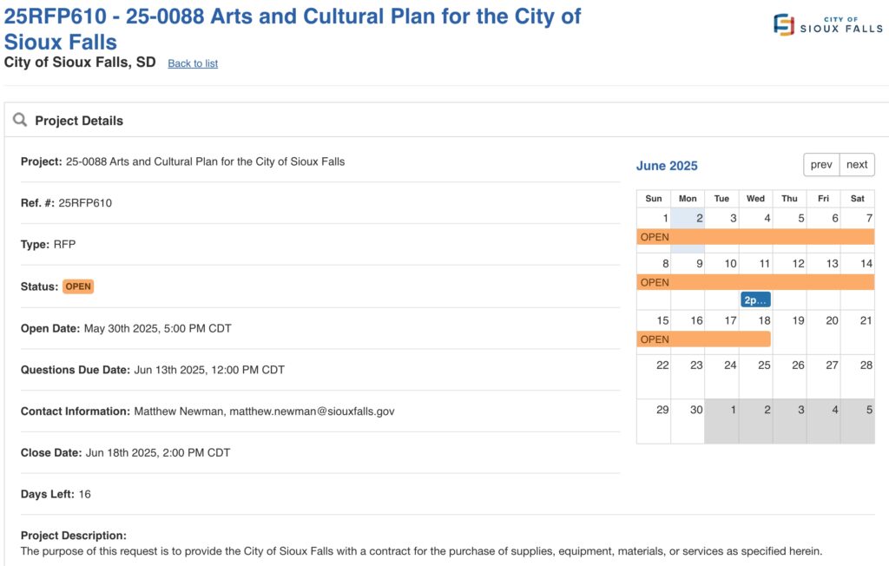Image resolution: width=889 pixels, height=566 pixels.
Task: Select the OPEN bar in the June 8 week
Action: (755, 282)
